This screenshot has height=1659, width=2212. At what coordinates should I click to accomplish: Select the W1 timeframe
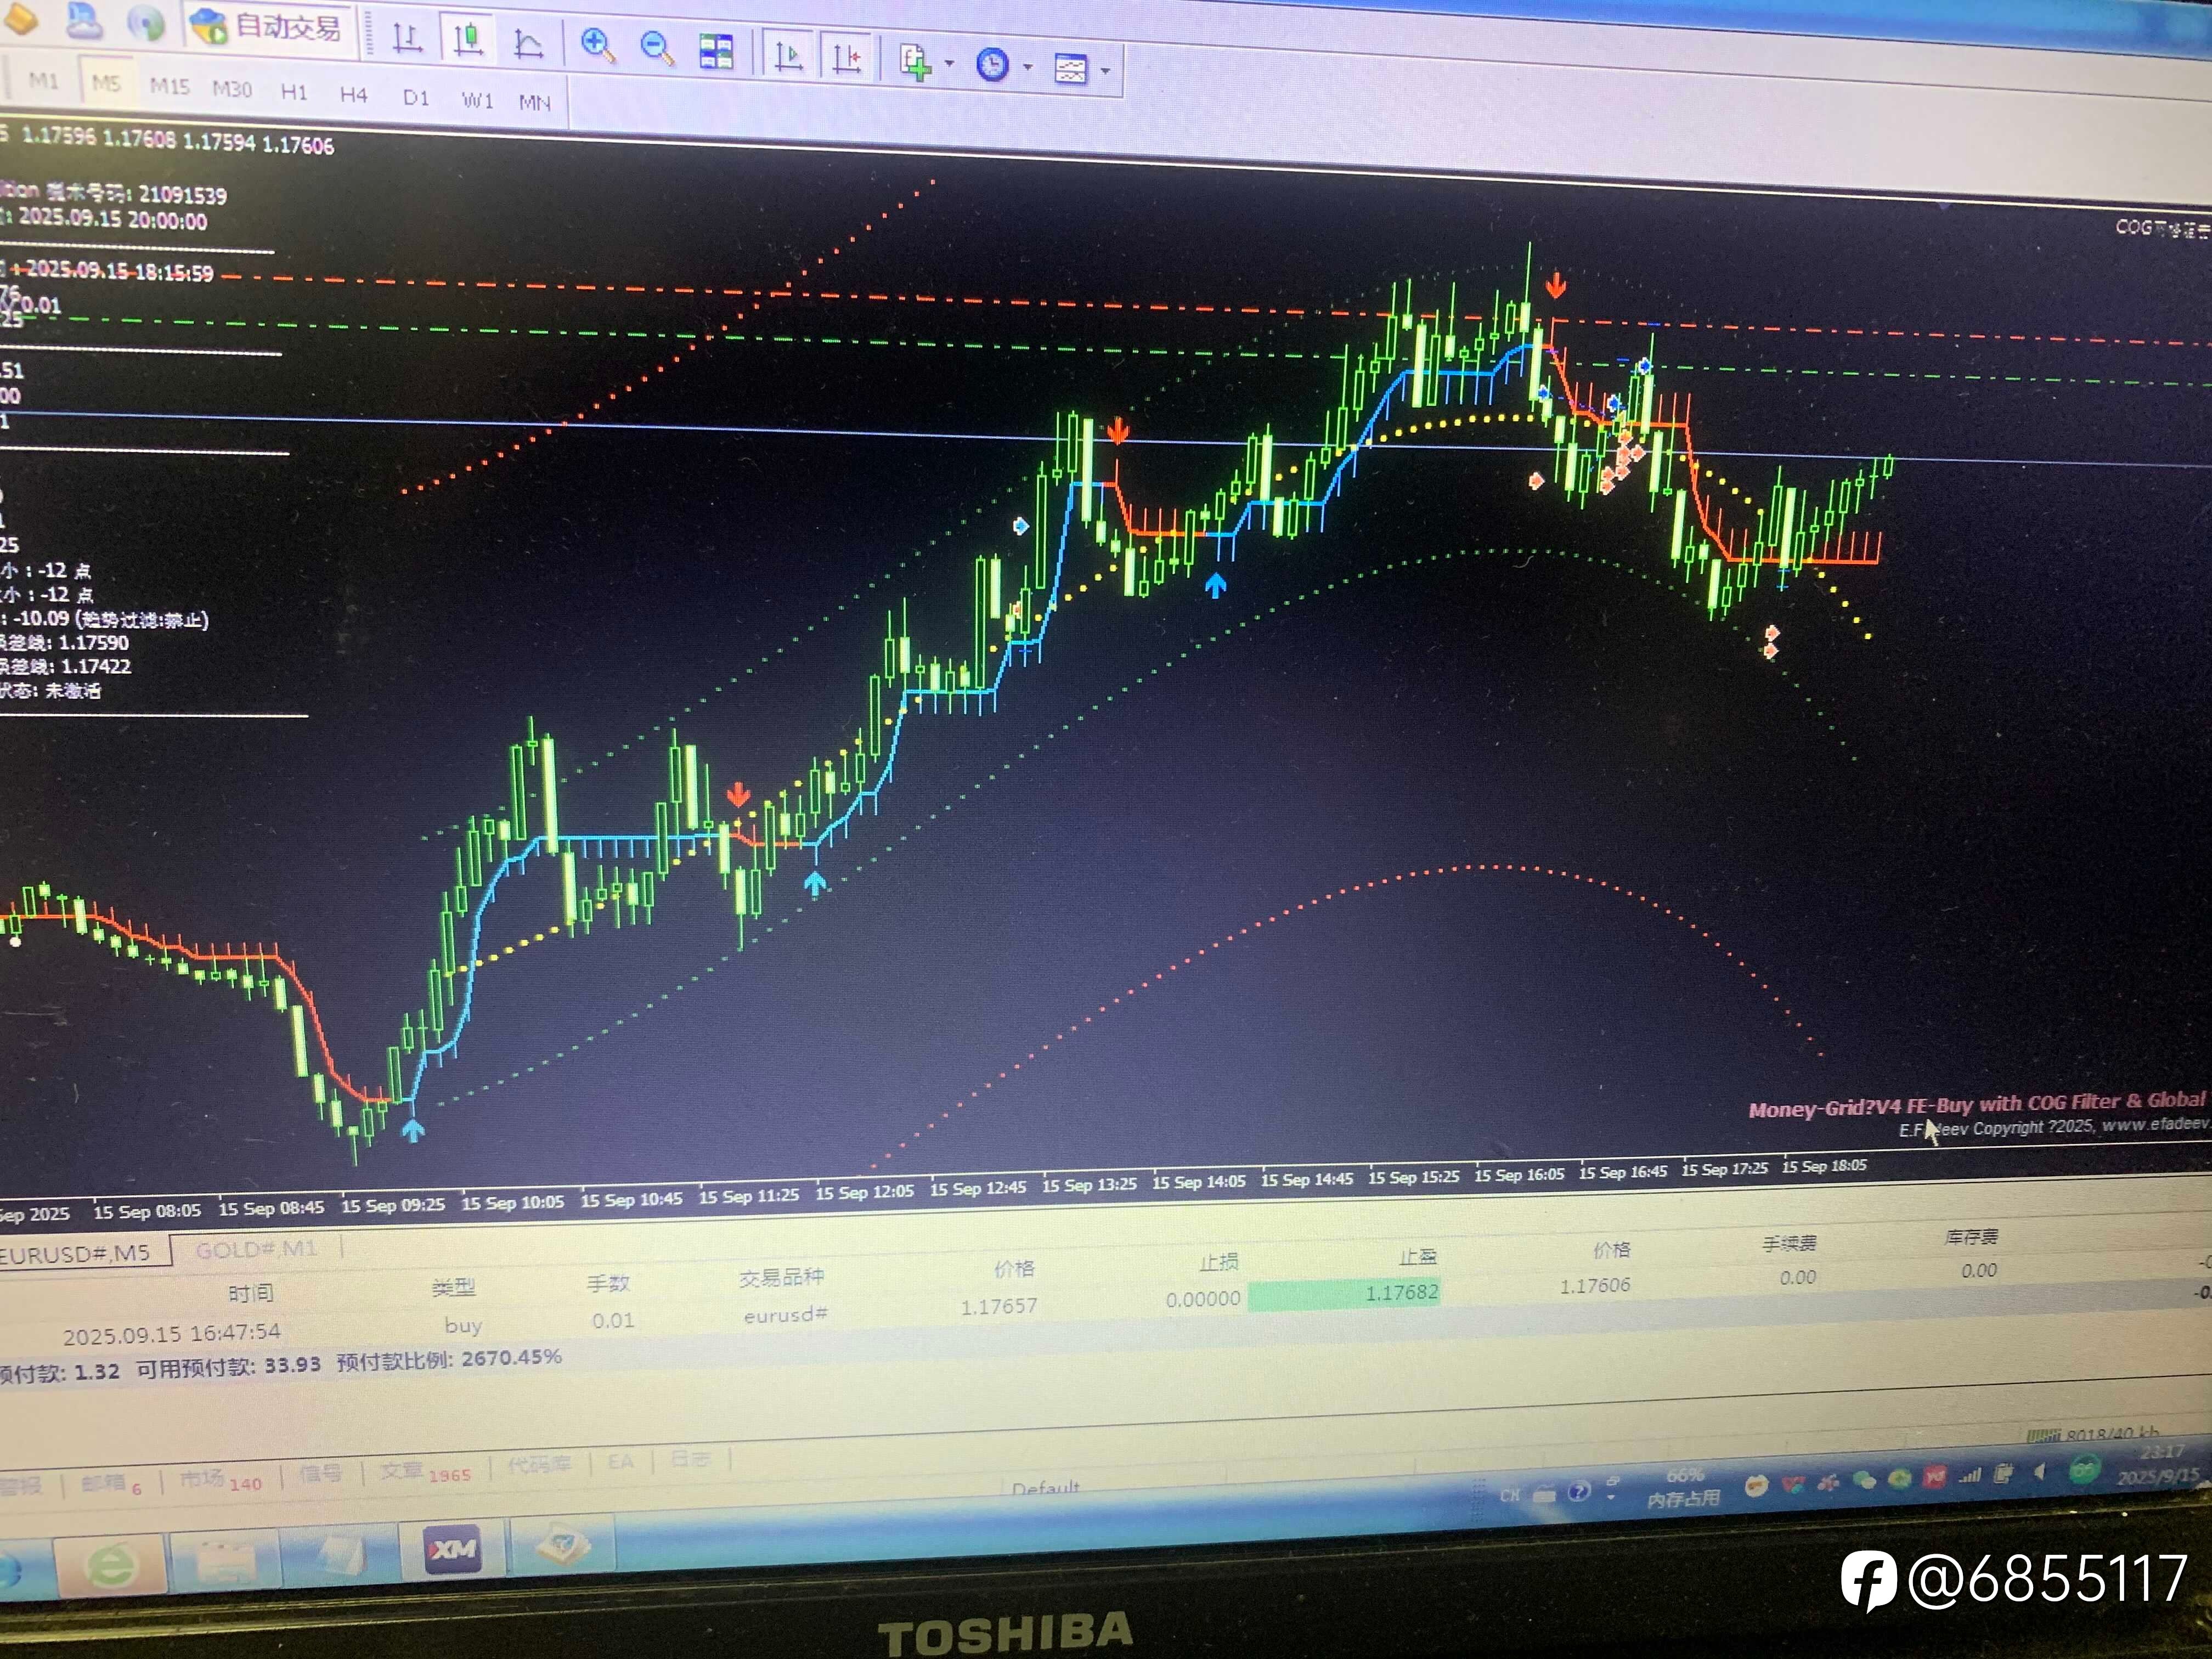pyautogui.click(x=477, y=100)
